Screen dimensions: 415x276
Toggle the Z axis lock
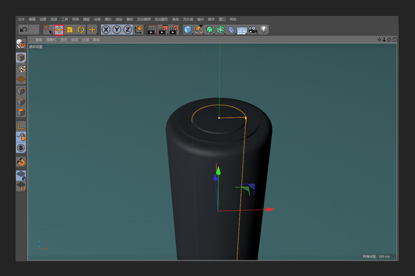tap(128, 30)
